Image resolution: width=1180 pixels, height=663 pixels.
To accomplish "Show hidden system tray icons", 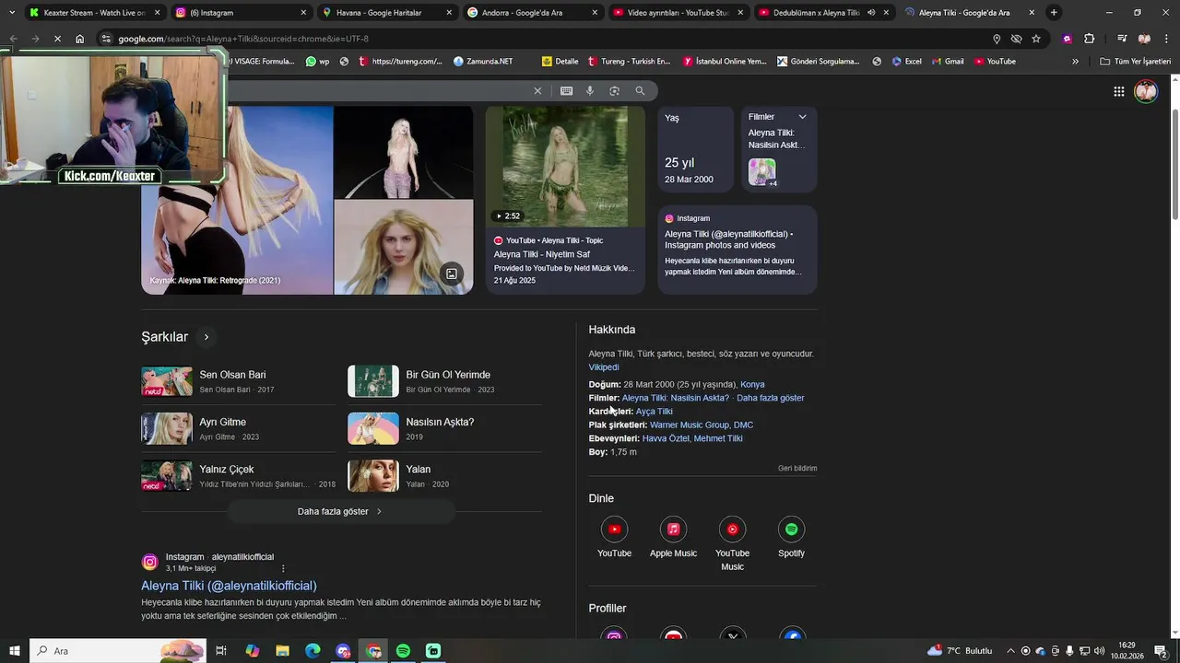I will click(x=1010, y=651).
